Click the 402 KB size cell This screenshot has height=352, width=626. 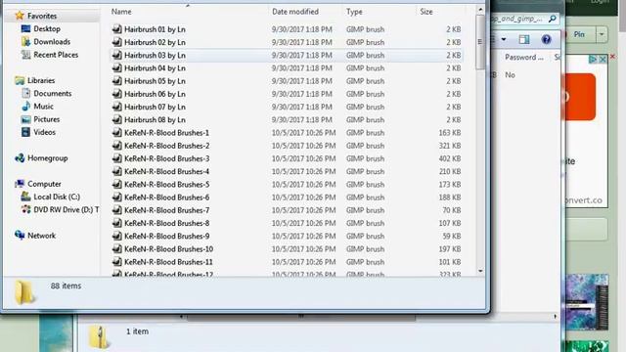pyautogui.click(x=450, y=158)
